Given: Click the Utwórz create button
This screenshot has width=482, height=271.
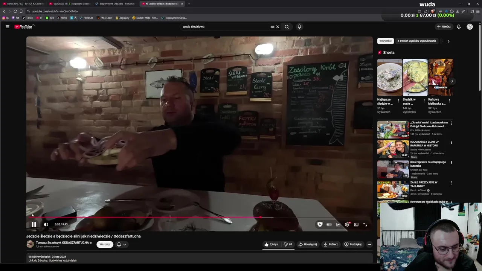Looking at the screenshot, I should 444,27.
